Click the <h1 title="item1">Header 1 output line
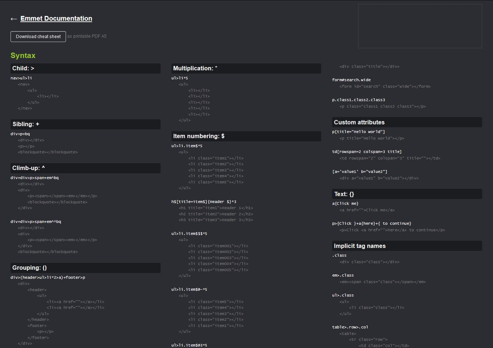Screen dimensions: 493x348 coord(216,208)
